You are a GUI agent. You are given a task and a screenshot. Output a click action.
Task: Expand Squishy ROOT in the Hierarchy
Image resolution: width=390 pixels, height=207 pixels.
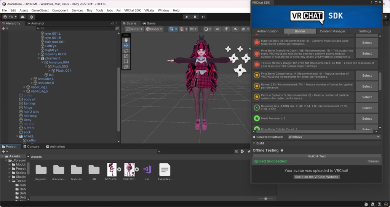(x=39, y=54)
